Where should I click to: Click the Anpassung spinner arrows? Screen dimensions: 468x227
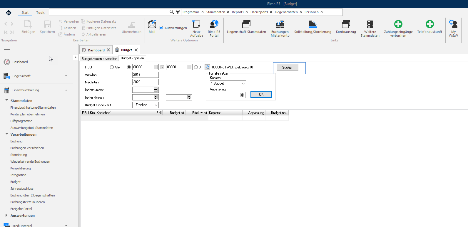(x=243, y=95)
